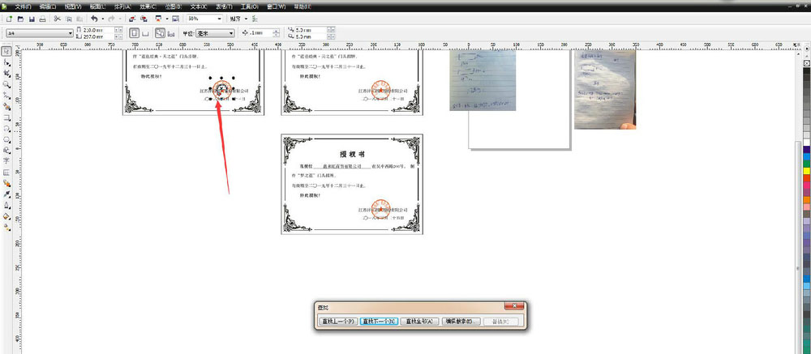Select the Fill bucket tool
The image size is (811, 354).
pos(6,216)
